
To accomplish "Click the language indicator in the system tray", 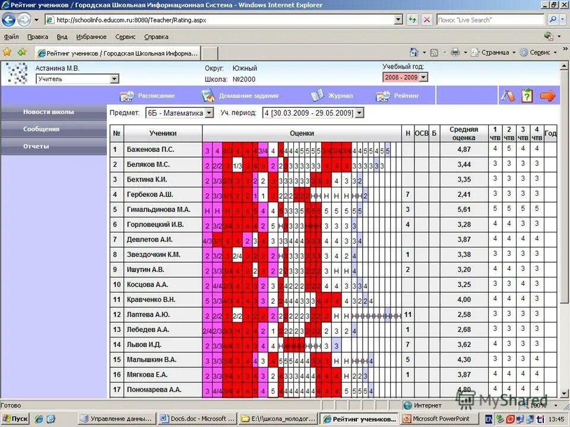I will (x=489, y=419).
